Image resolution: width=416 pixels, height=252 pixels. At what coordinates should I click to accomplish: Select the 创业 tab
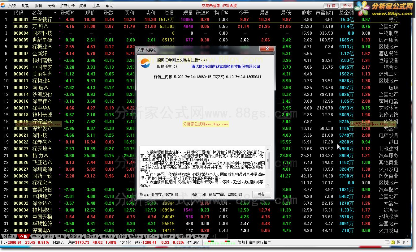(48, 236)
